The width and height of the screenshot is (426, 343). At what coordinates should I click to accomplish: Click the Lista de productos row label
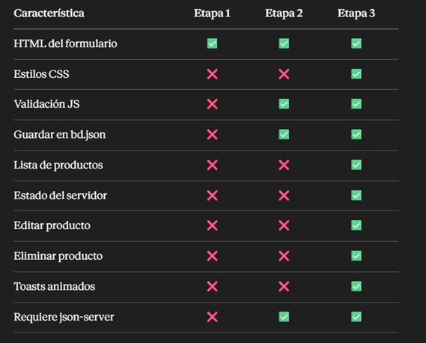[58, 166]
